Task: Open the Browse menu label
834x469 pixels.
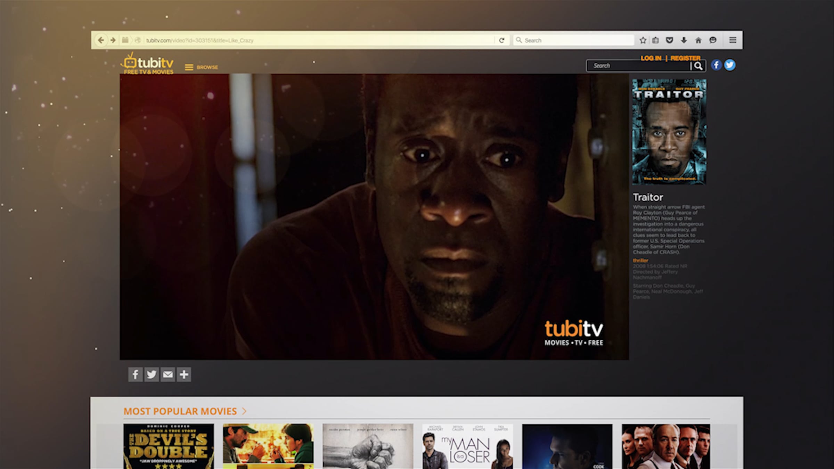Action: point(207,67)
